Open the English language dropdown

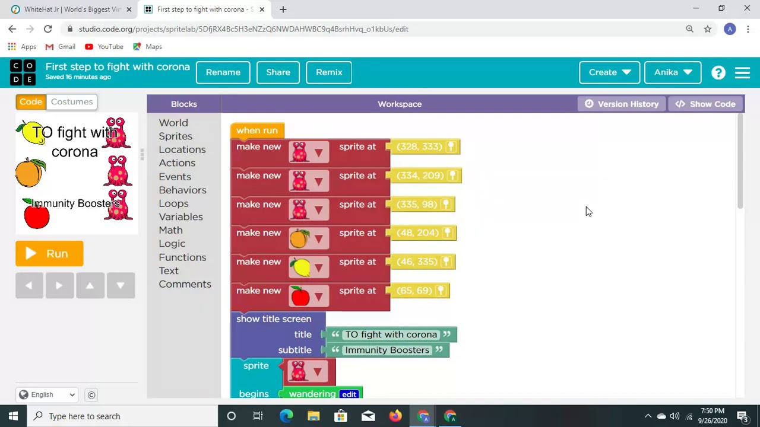[x=47, y=395]
